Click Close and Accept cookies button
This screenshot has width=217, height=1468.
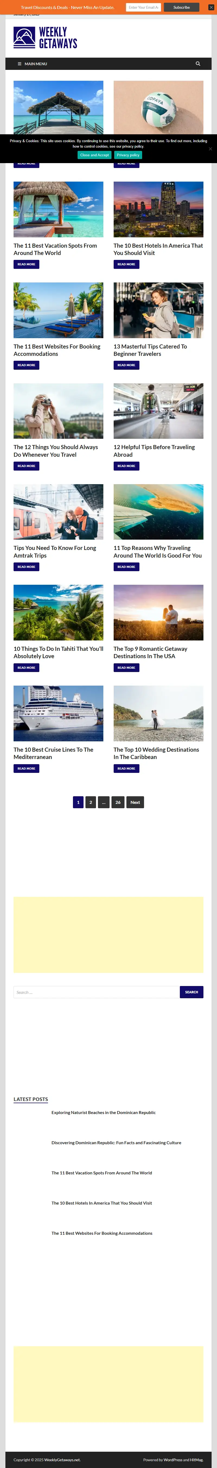(x=94, y=155)
